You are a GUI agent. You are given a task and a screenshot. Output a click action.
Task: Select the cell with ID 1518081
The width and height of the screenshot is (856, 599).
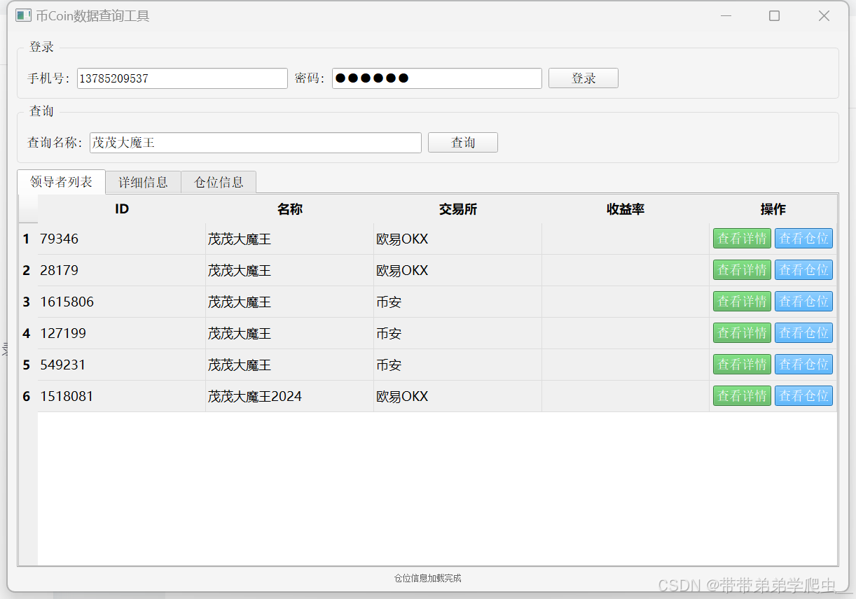click(122, 397)
